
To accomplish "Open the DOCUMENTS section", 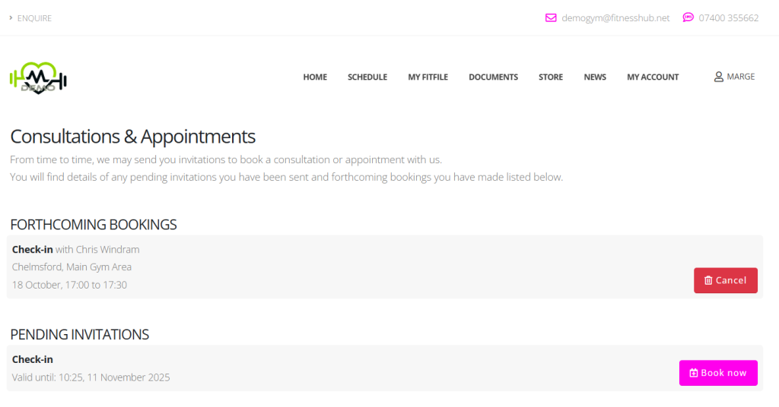I will 493,77.
